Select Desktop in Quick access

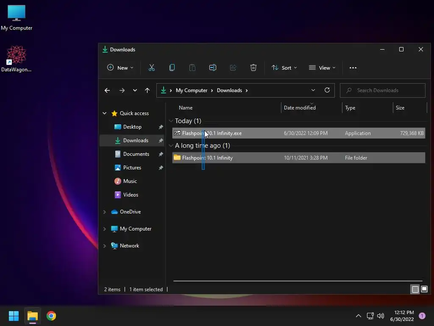tap(132, 126)
